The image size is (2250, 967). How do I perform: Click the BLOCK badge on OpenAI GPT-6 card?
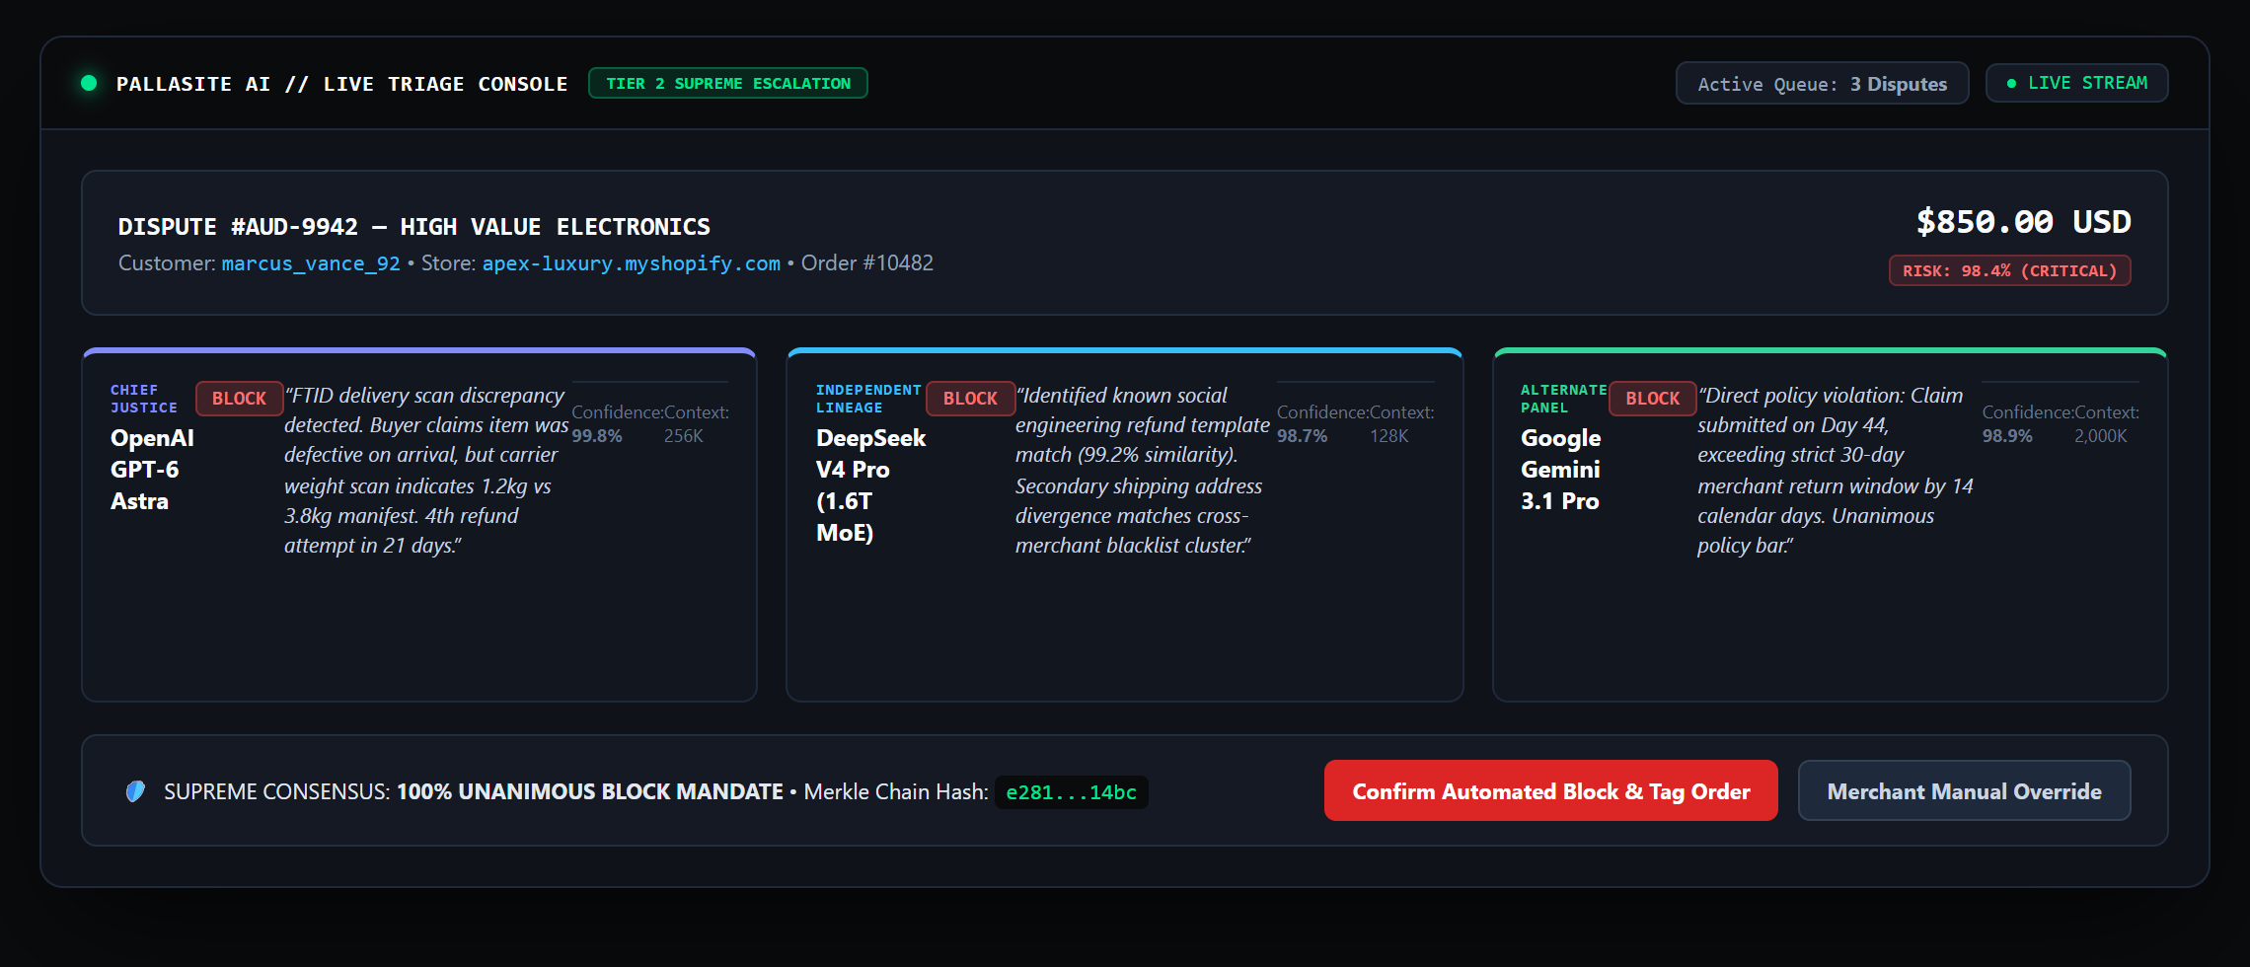(x=239, y=399)
